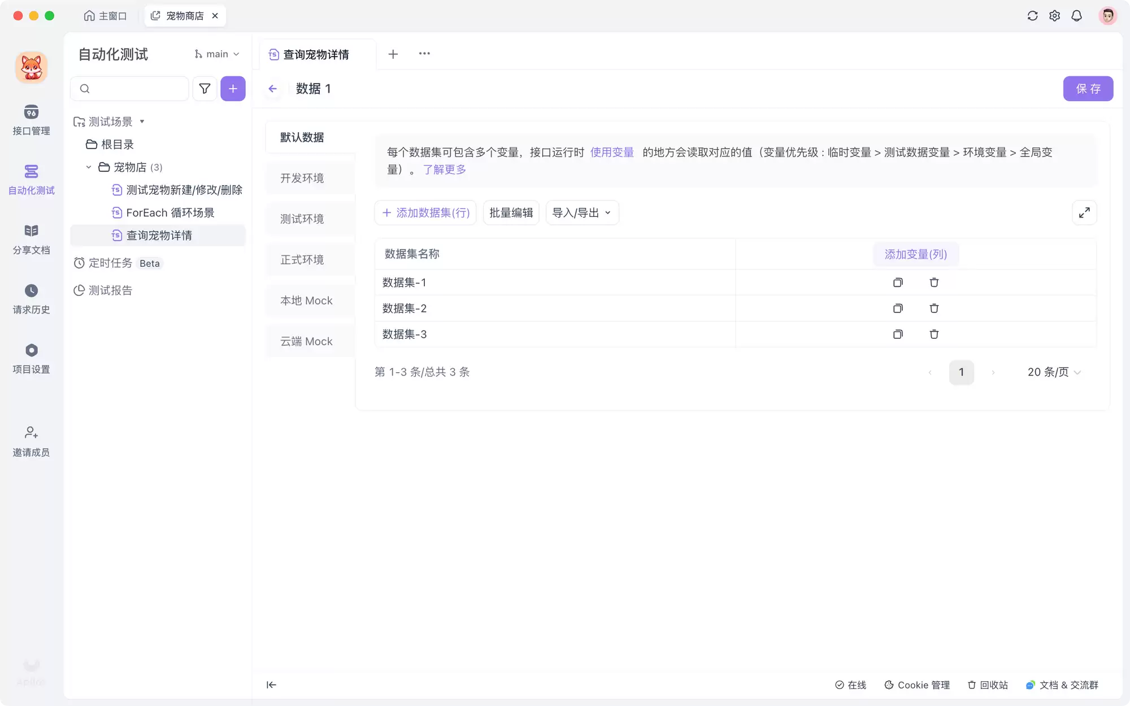The height and width of the screenshot is (706, 1130).
Task: Open settings gear in the title bar
Action: tap(1054, 16)
